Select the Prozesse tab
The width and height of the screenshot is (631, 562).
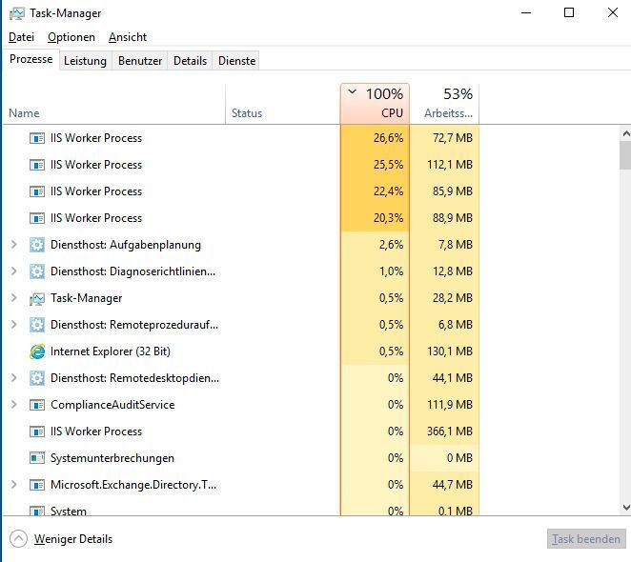click(x=31, y=60)
